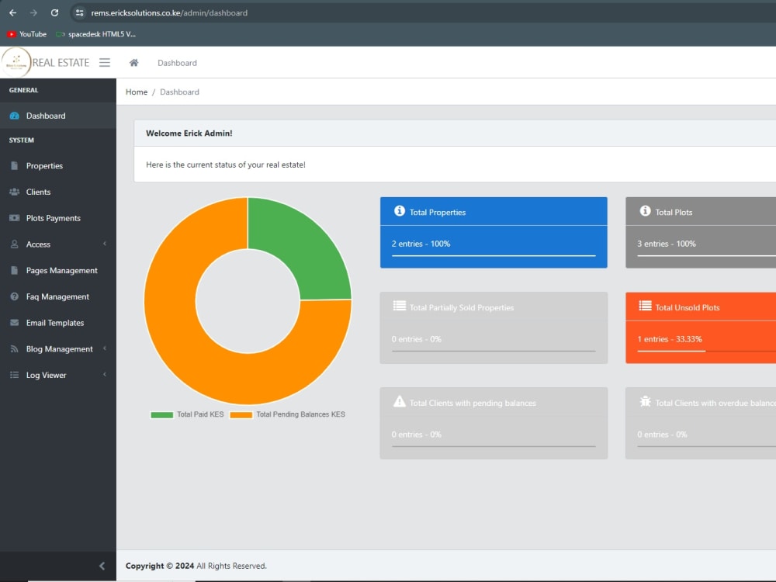The width and height of the screenshot is (776, 582).
Task: Select Dashboard in the sidebar
Action: coord(58,116)
